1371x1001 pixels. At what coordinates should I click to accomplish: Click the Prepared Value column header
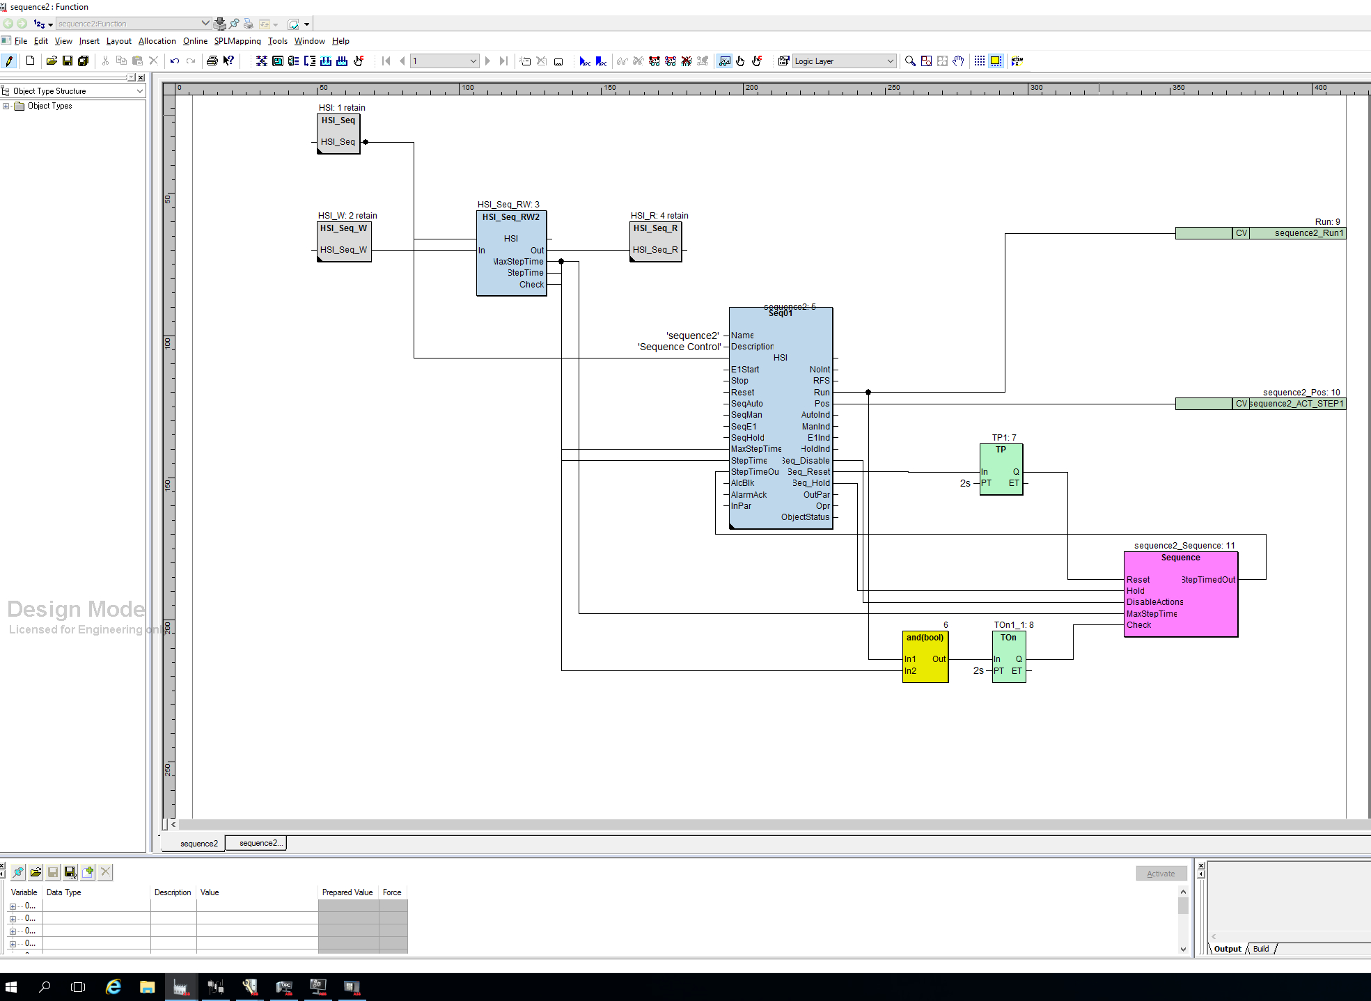347,892
